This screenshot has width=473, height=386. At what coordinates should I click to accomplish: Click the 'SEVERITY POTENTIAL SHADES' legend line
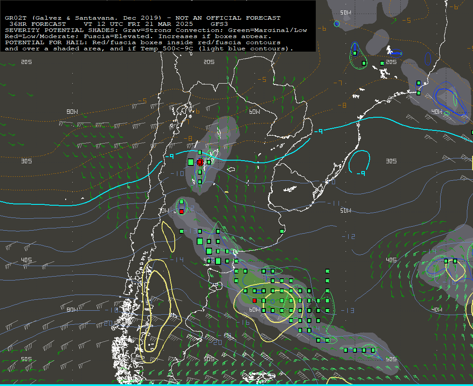156,30
